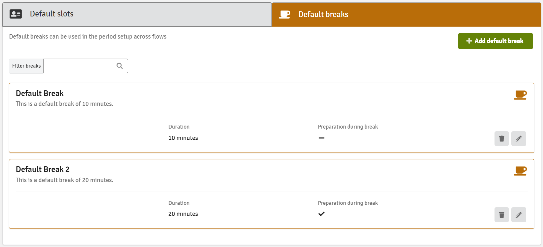Switch to the Default slots tab
The width and height of the screenshot is (543, 247).
pyautogui.click(x=137, y=14)
